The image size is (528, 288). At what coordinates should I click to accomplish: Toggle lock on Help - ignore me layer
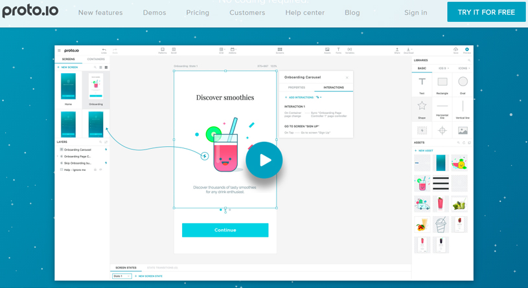tap(95, 170)
